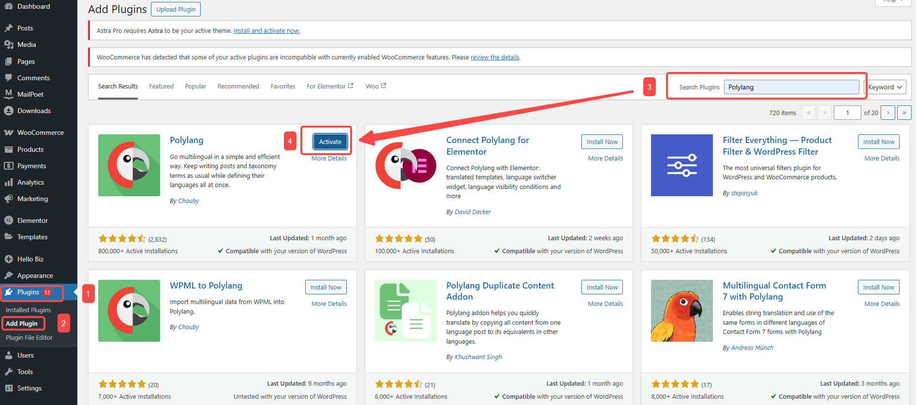916x405 pixels.
Task: Switch to the Favorites tab
Action: [x=283, y=86]
